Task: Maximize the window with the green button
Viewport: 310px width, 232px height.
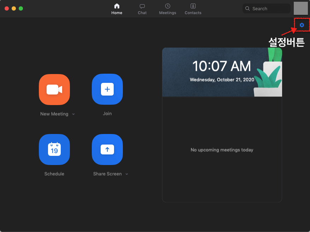Action: point(21,8)
